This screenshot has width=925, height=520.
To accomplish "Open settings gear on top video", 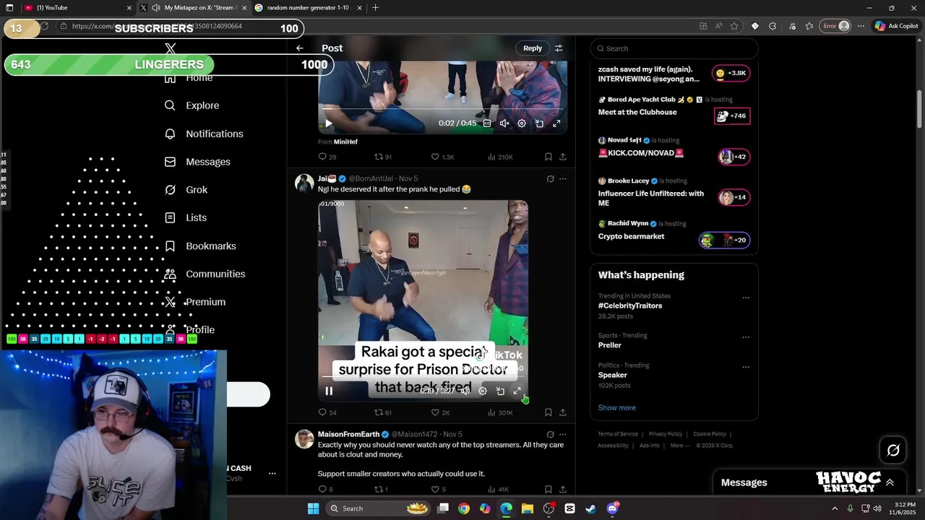I will tap(522, 123).
